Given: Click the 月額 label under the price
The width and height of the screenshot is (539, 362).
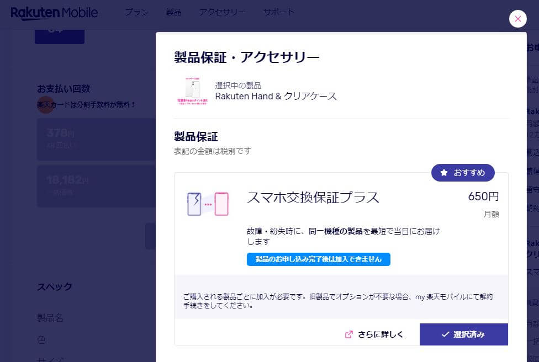Looking at the screenshot, I should click(x=491, y=214).
